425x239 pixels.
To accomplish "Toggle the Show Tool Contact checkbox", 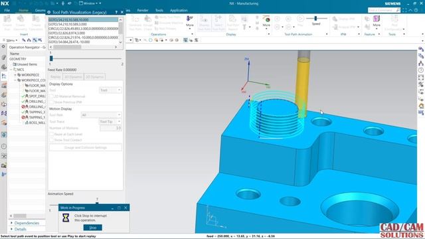I will [x=51, y=140].
